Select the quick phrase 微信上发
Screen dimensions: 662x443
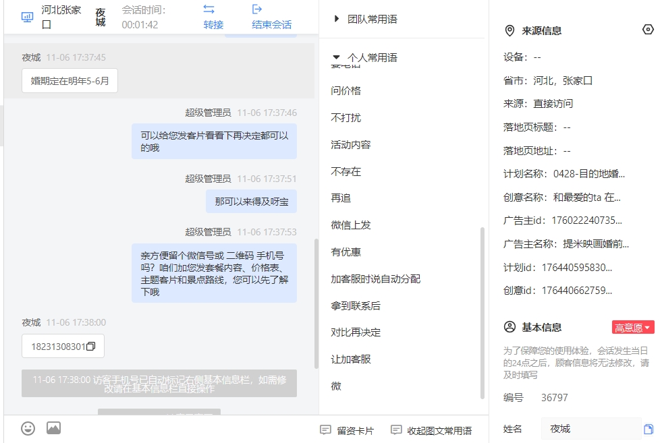tap(351, 225)
